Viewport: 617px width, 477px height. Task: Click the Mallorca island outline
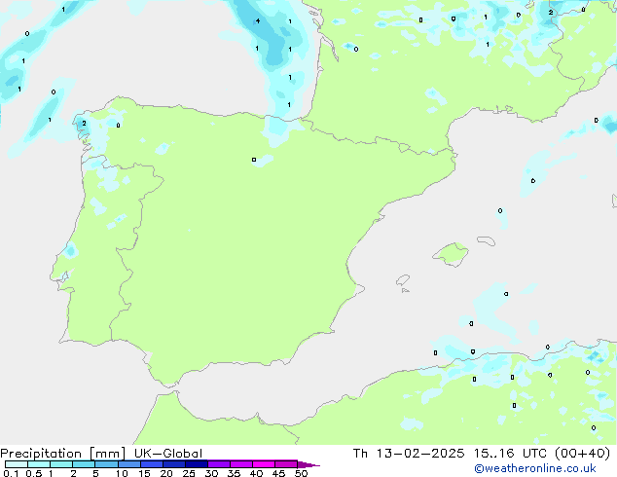pos(451,255)
